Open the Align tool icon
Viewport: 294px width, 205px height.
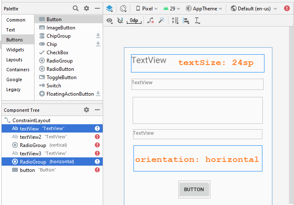[186, 21]
